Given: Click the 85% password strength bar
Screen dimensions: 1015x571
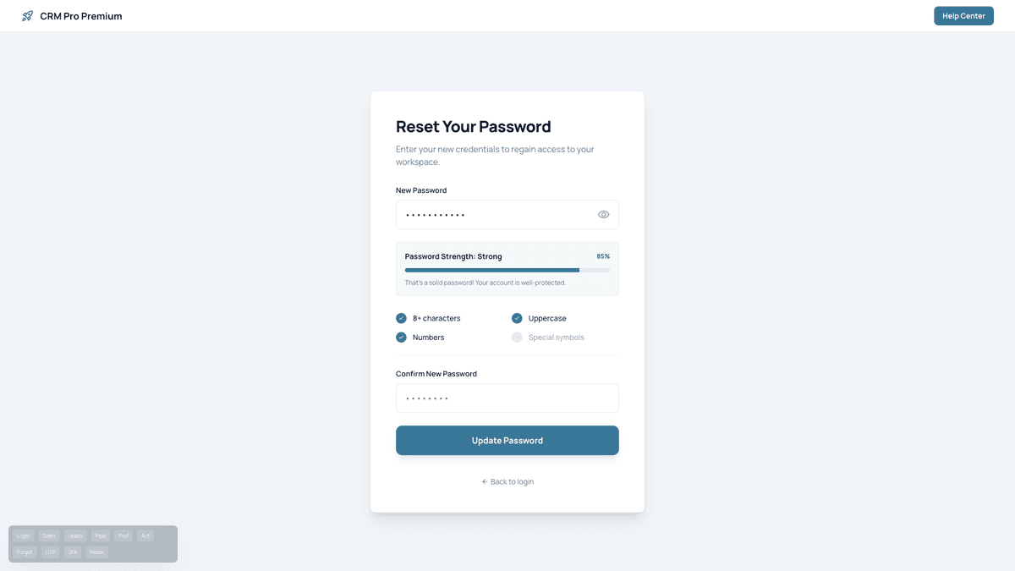Looking at the screenshot, I should (x=507, y=270).
